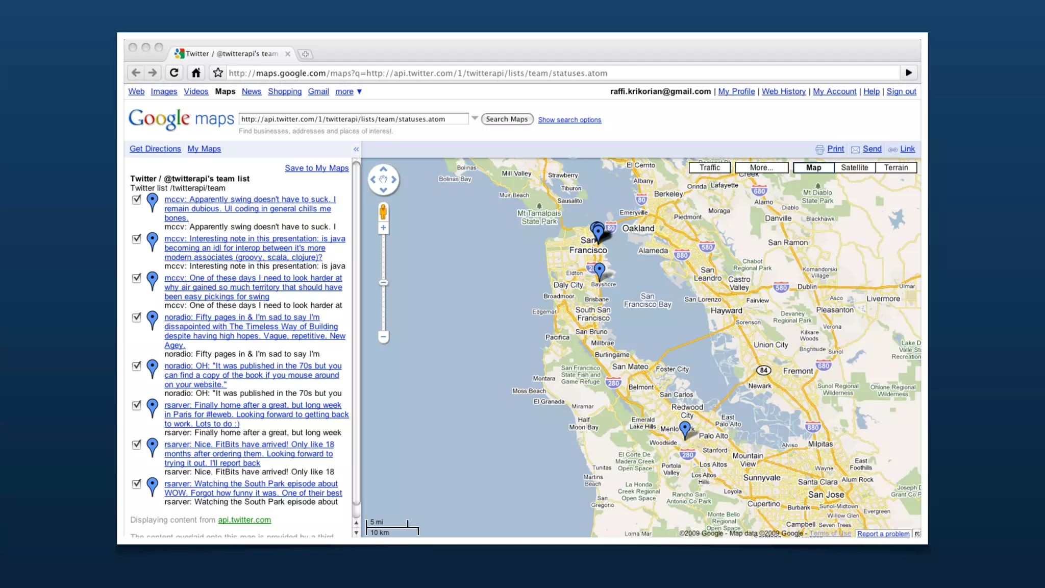
Task: Click the map zoom in plus button
Action: click(383, 228)
